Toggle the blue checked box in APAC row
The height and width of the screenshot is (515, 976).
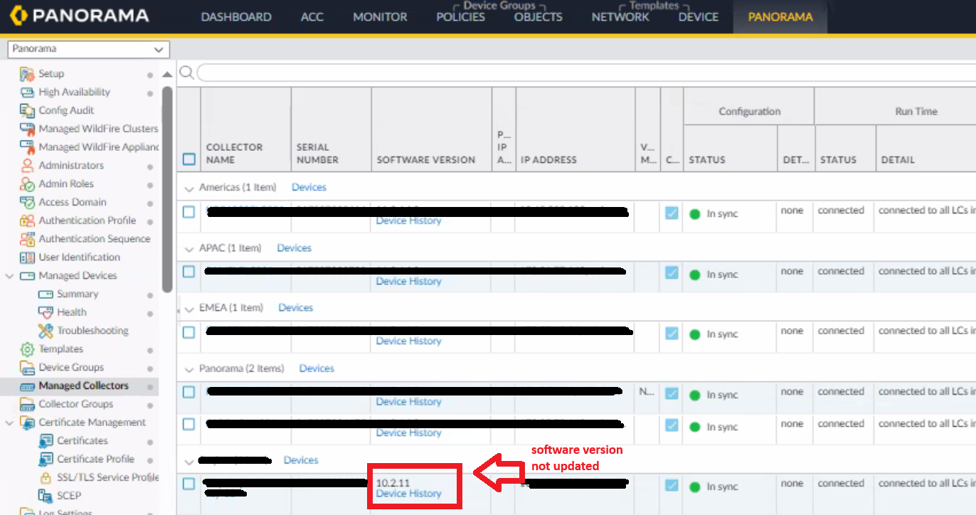point(672,272)
